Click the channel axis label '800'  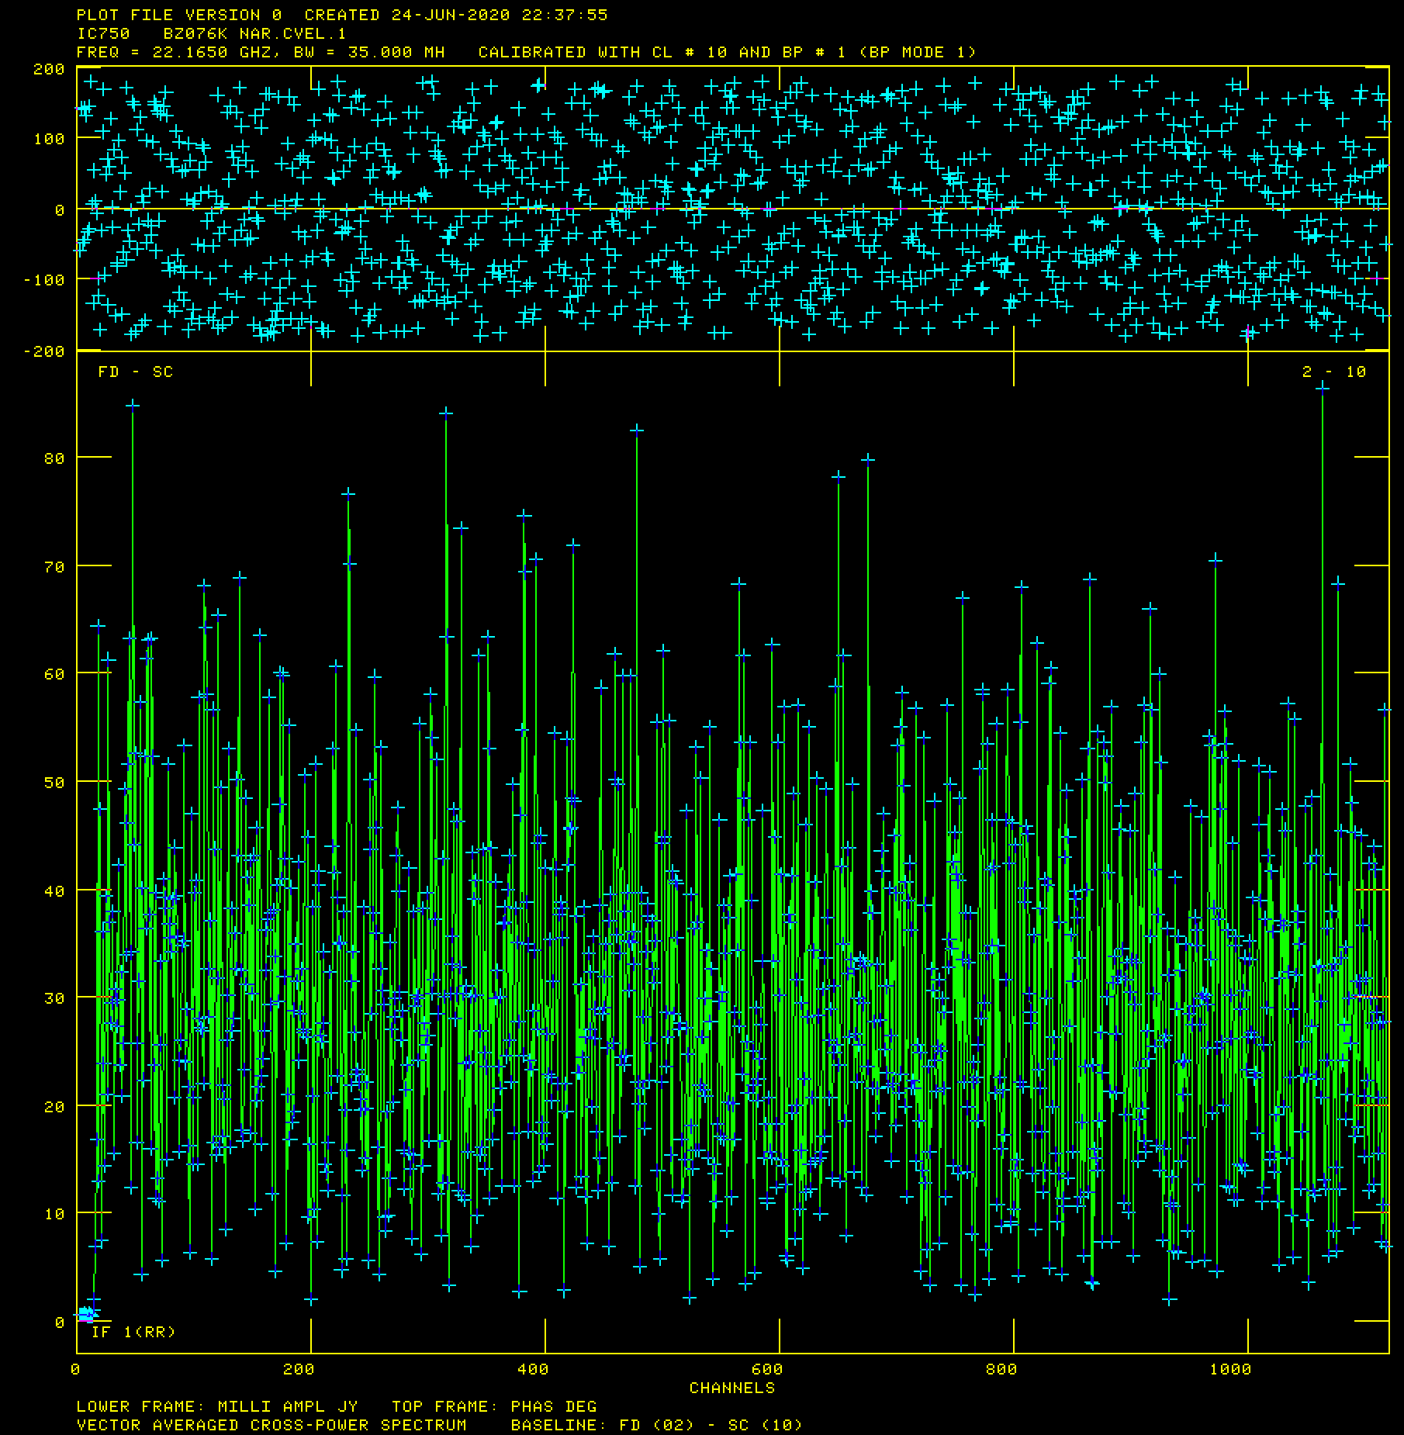[1001, 1369]
